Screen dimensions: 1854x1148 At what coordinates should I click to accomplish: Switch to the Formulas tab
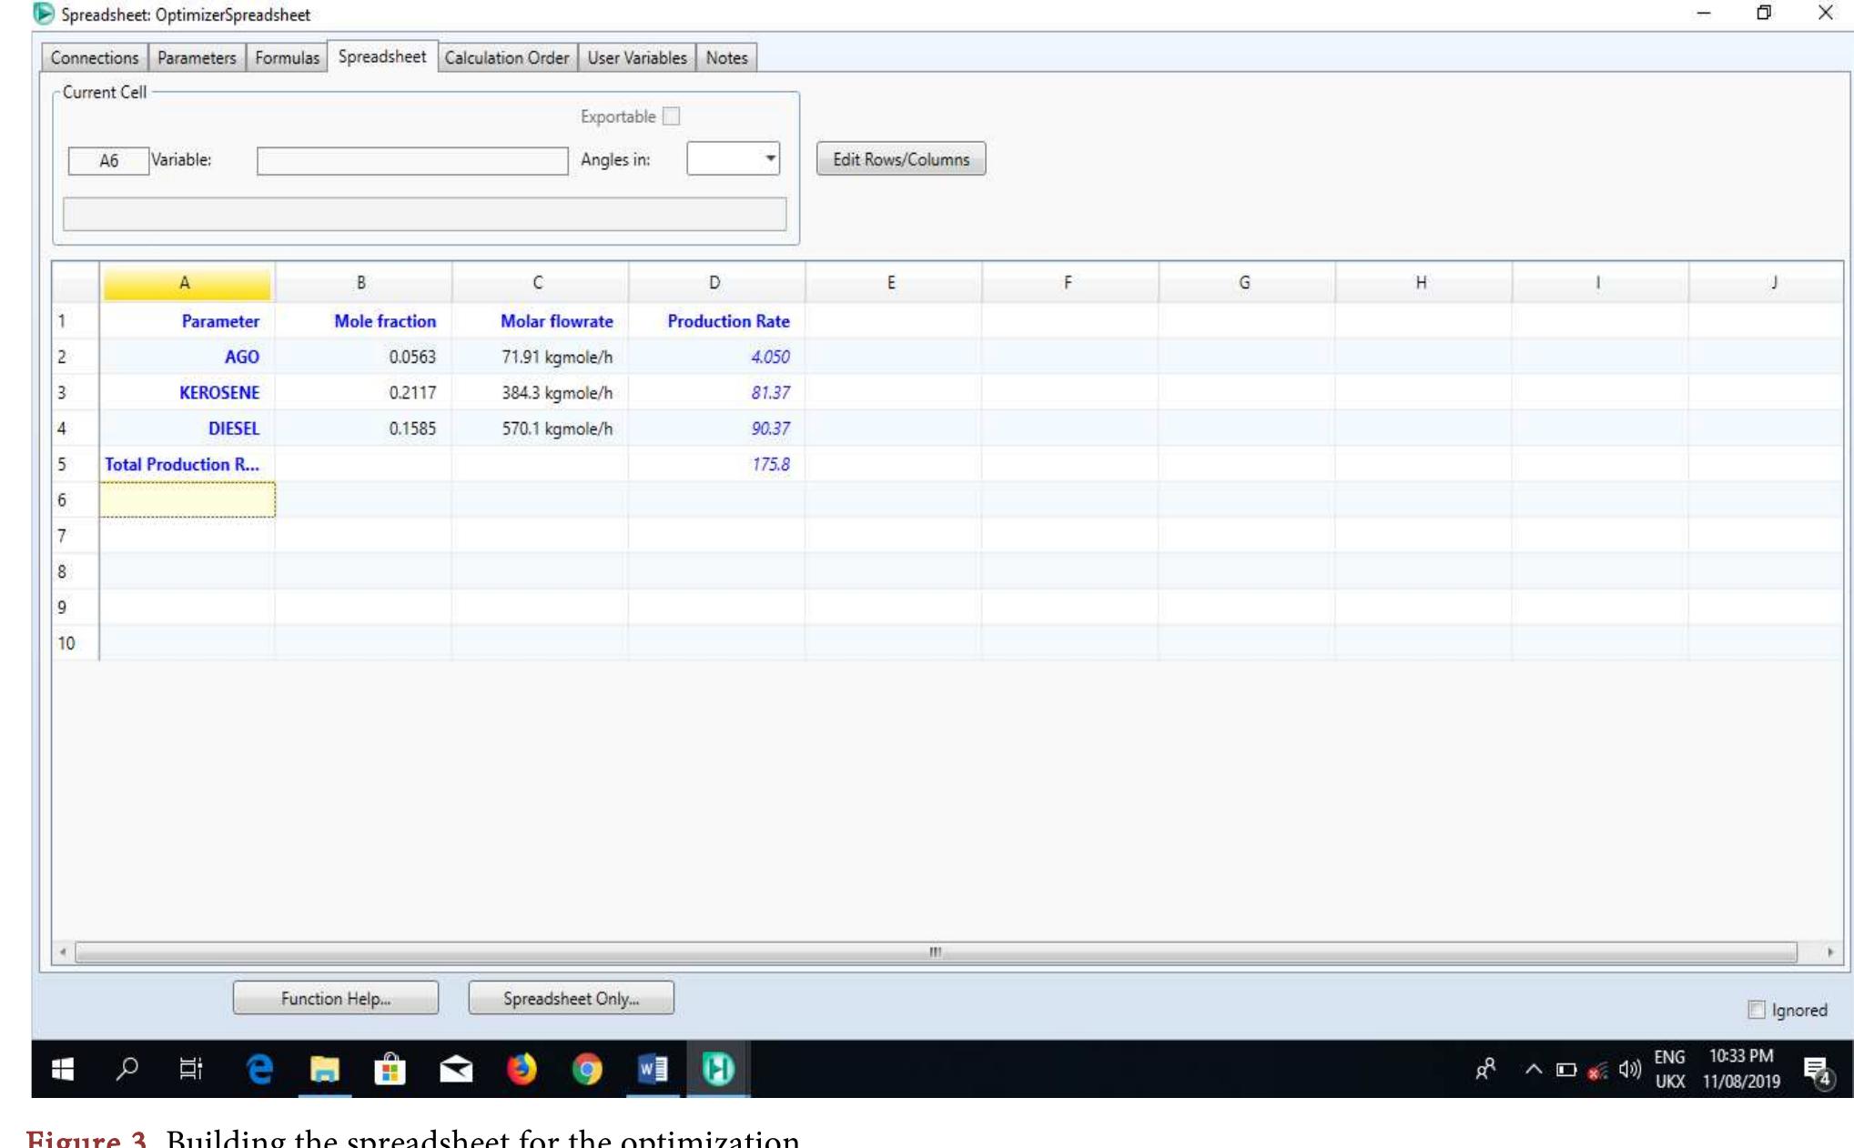pos(287,57)
